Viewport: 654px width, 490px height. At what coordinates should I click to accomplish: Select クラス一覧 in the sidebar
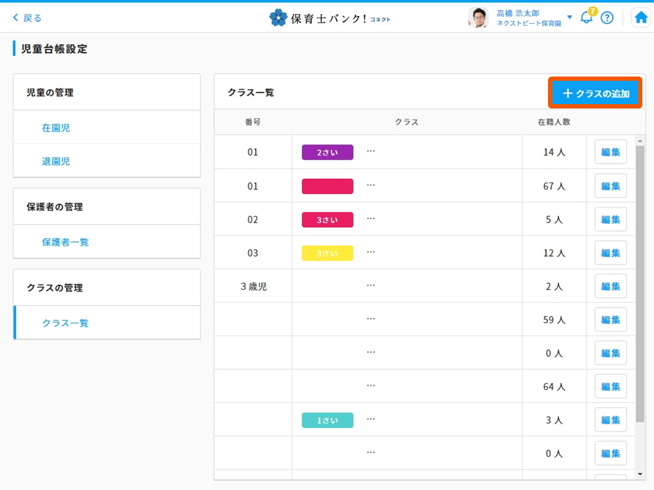coord(65,323)
